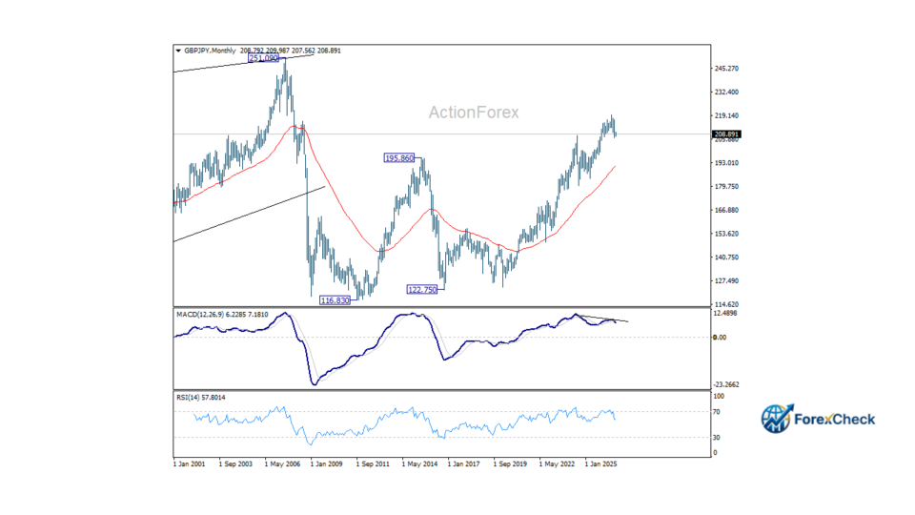Click the 1 Jan 2025 date label

(601, 464)
